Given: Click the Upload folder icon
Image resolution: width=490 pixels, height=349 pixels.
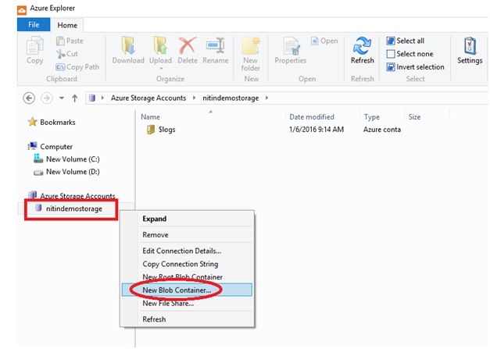Looking at the screenshot, I should pyautogui.click(x=160, y=45).
